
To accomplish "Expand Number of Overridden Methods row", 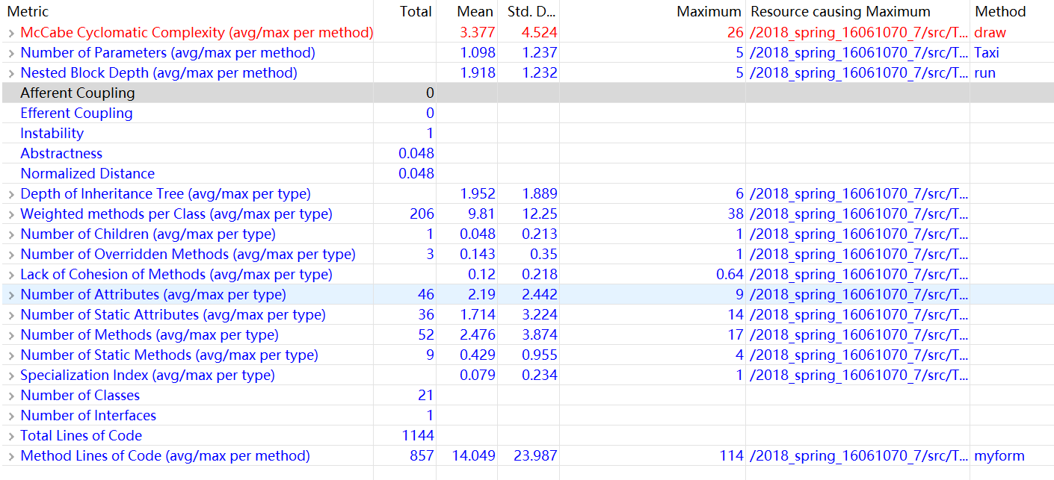I will click(10, 255).
